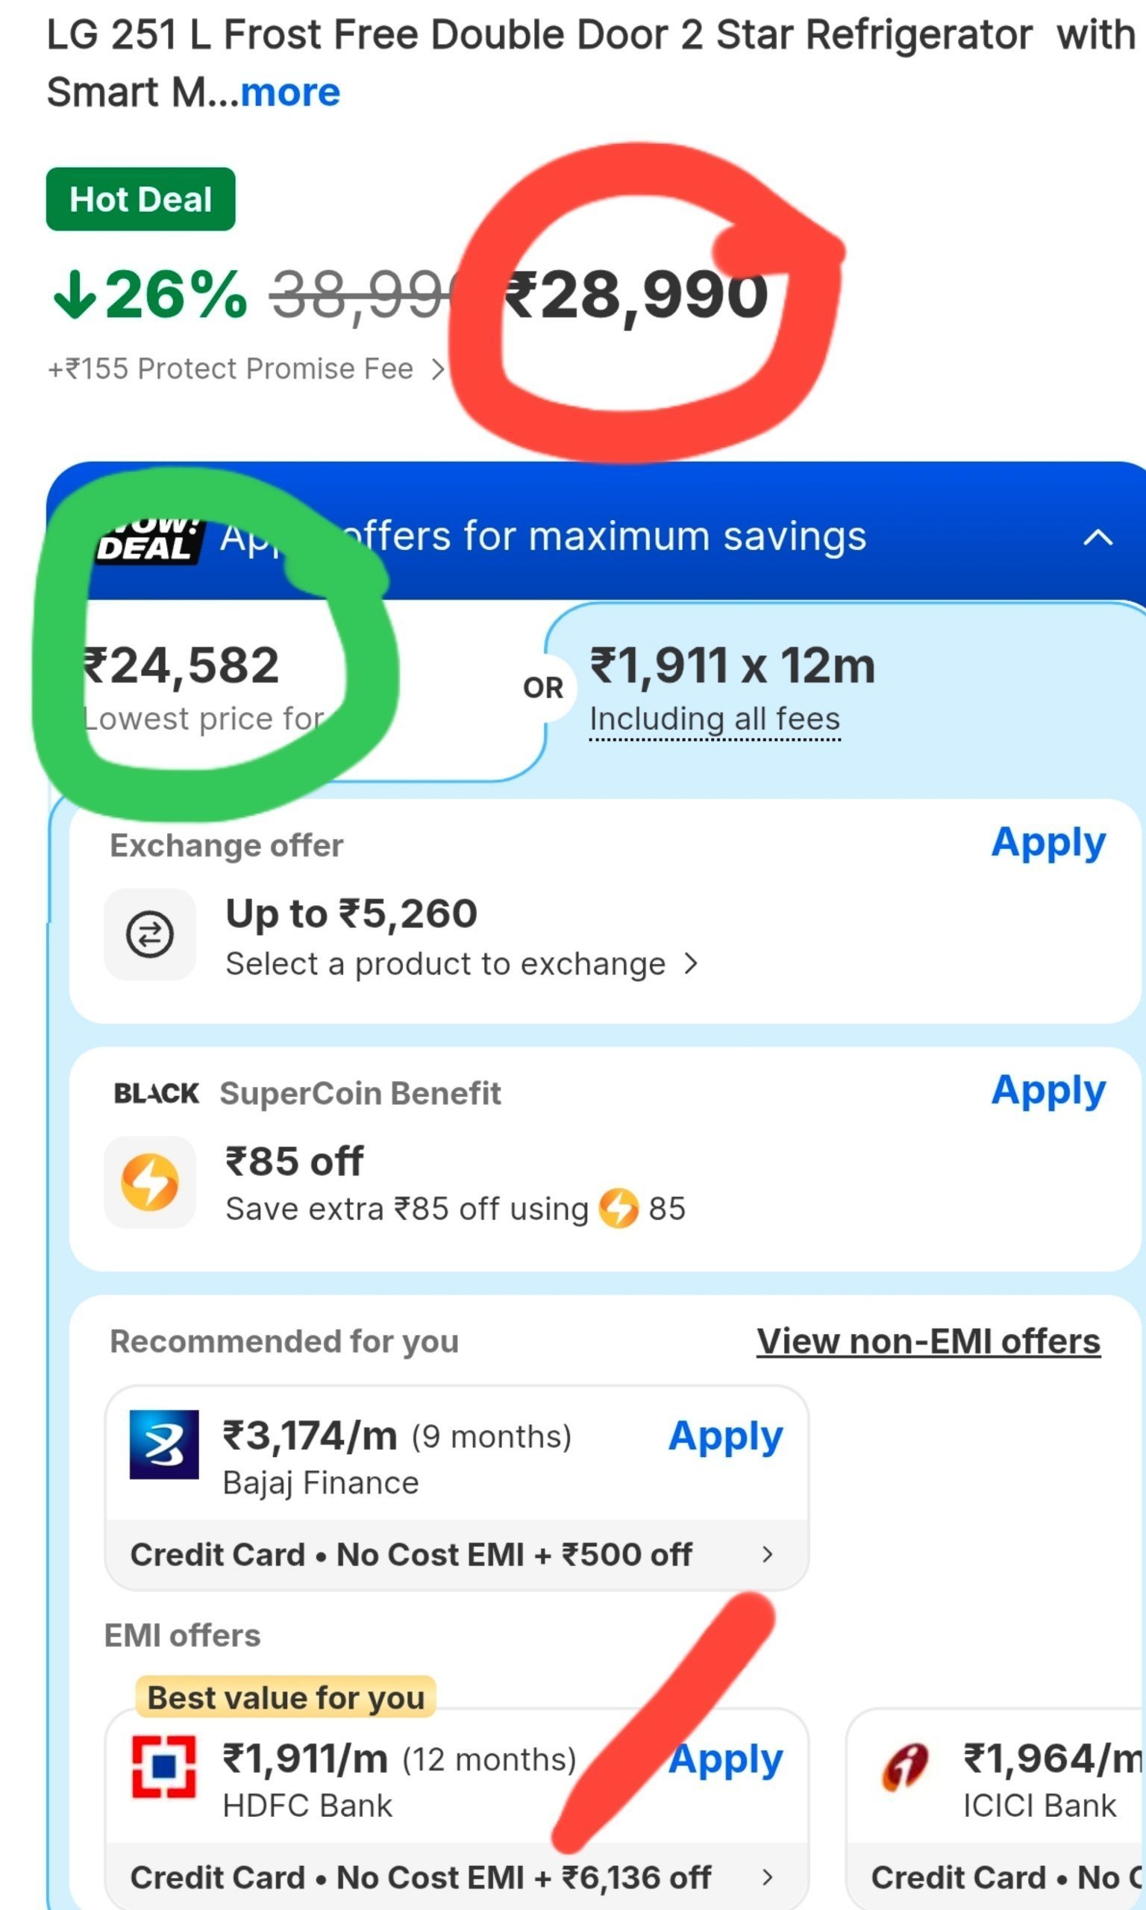This screenshot has height=1910, width=1146.
Task: Collapse the maximum savings offers panel
Action: (1098, 537)
